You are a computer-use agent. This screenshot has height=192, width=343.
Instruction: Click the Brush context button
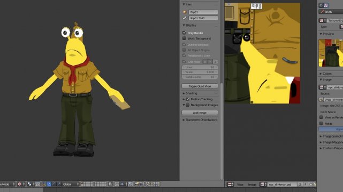(331, 12)
